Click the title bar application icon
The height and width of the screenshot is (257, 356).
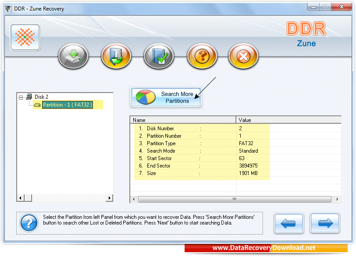8,9
